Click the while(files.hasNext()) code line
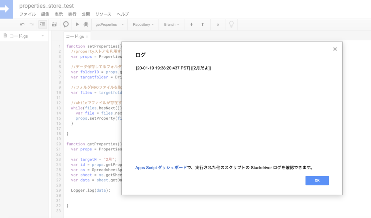The width and height of the screenshot is (371, 218). (96, 108)
